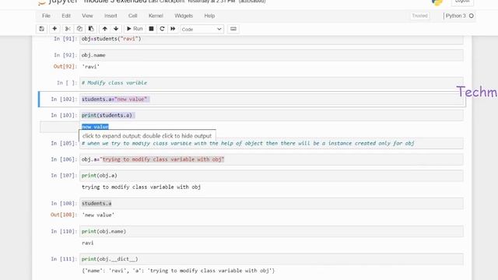Interrupt the kernel with stop icon
Screen dimensions: 498x280
(151, 29)
